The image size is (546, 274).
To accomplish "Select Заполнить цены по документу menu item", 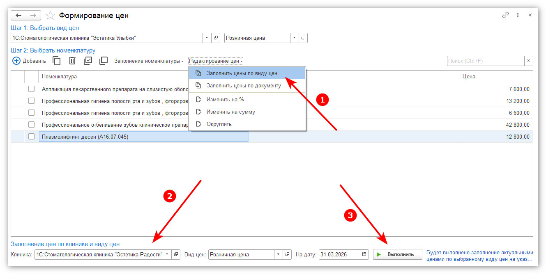I will pyautogui.click(x=243, y=86).
